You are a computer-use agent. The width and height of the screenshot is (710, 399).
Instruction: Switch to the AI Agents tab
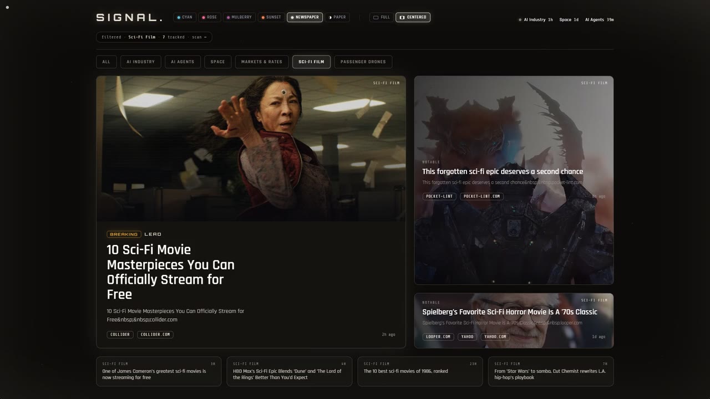pyautogui.click(x=182, y=62)
